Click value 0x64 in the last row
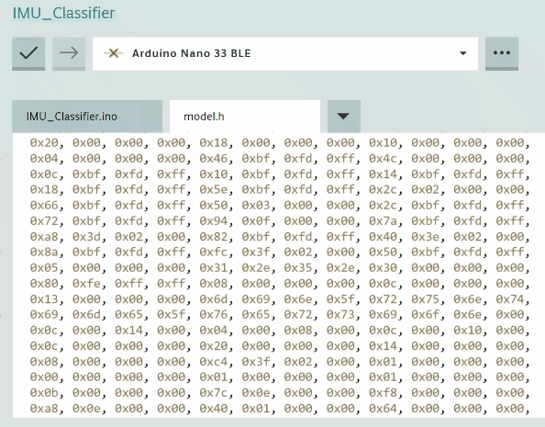 [x=383, y=408]
